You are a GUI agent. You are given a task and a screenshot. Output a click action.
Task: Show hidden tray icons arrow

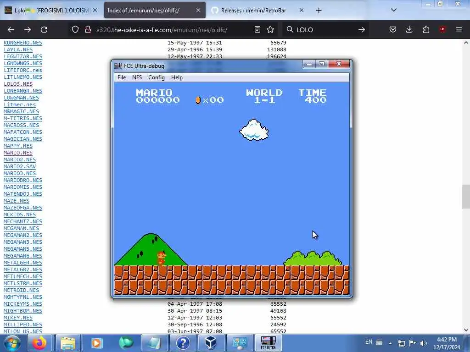(x=390, y=343)
